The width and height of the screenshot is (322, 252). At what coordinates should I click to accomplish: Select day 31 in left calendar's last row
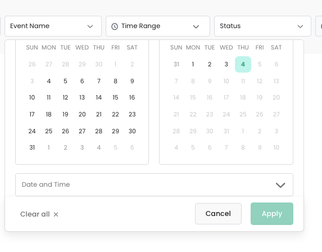(x=32, y=147)
